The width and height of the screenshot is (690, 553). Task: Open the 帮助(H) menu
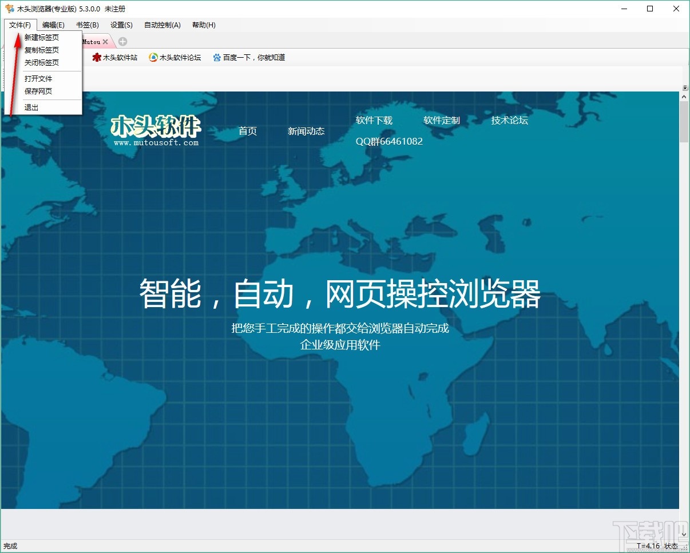coord(204,25)
